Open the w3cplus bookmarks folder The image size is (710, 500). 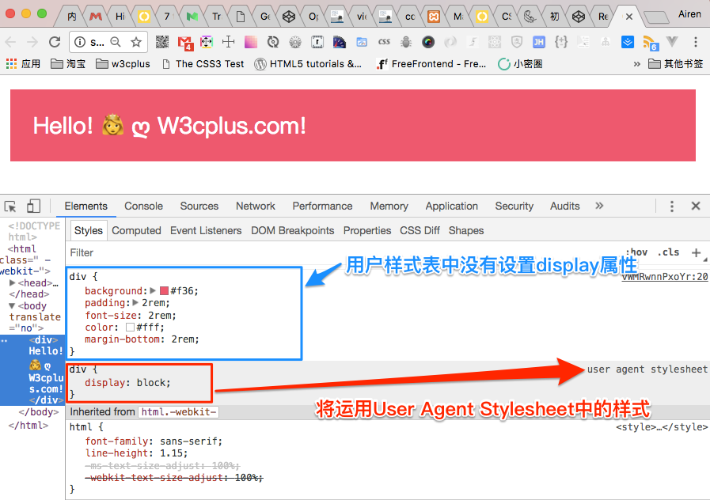click(x=123, y=64)
